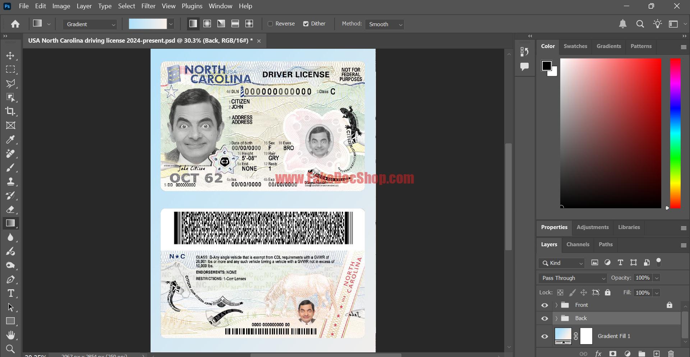Select the Eyedropper tool

click(10, 139)
